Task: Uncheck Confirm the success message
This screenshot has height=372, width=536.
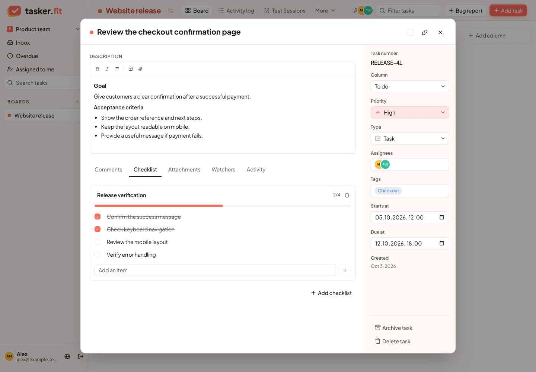Action: tap(98, 217)
